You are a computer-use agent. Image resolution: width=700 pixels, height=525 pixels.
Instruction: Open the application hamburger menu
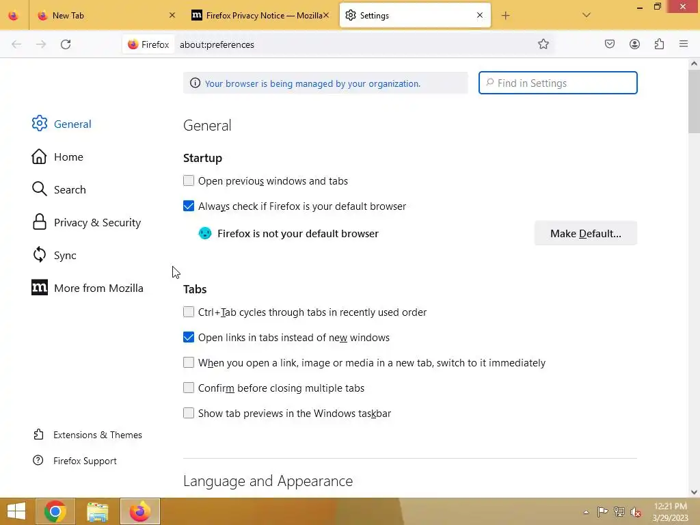pyautogui.click(x=684, y=44)
